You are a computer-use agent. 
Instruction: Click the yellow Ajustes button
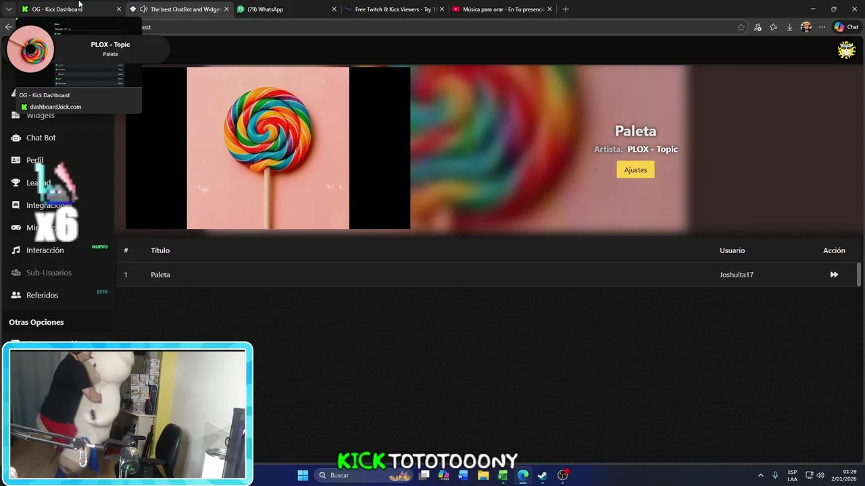[635, 169]
